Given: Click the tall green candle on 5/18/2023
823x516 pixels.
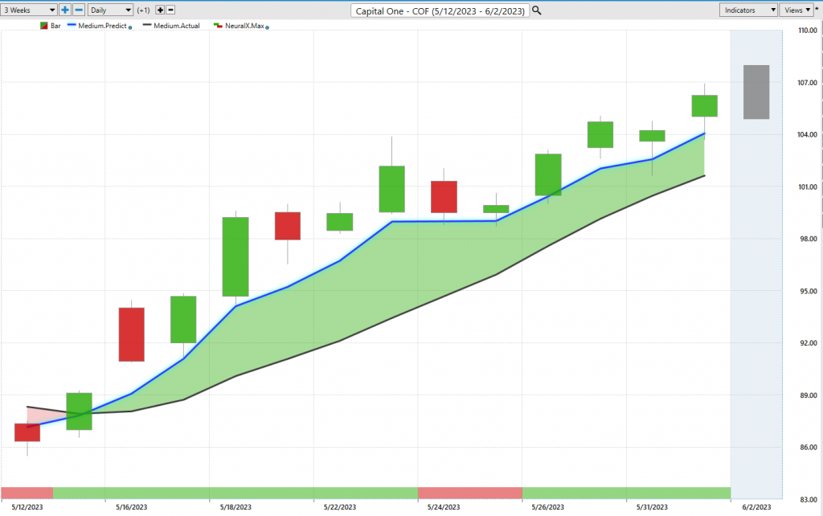Looking at the screenshot, I should tap(235, 256).
